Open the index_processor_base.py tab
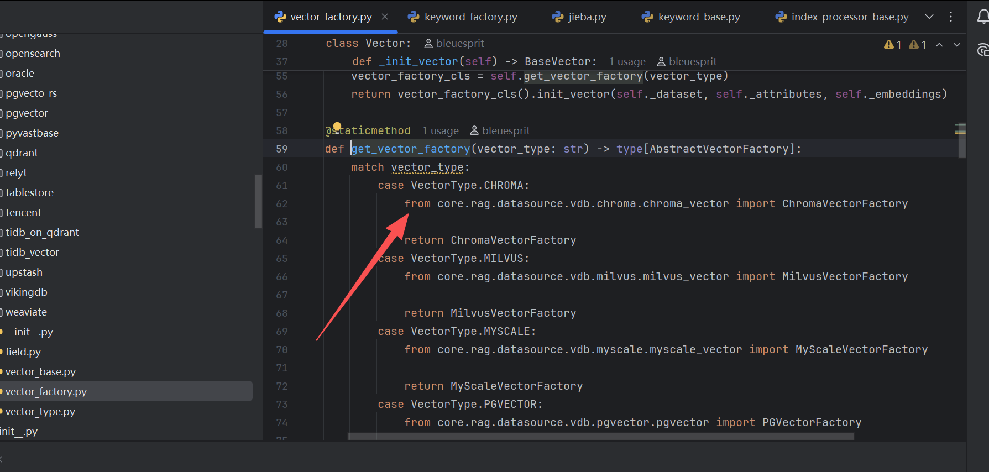This screenshot has height=472, width=989. 850,17
